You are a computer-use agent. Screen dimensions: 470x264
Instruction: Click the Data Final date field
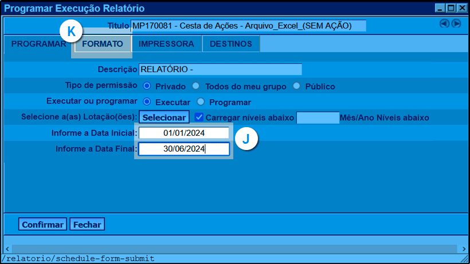(x=184, y=149)
